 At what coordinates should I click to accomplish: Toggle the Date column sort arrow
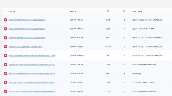(x=75, y=11)
